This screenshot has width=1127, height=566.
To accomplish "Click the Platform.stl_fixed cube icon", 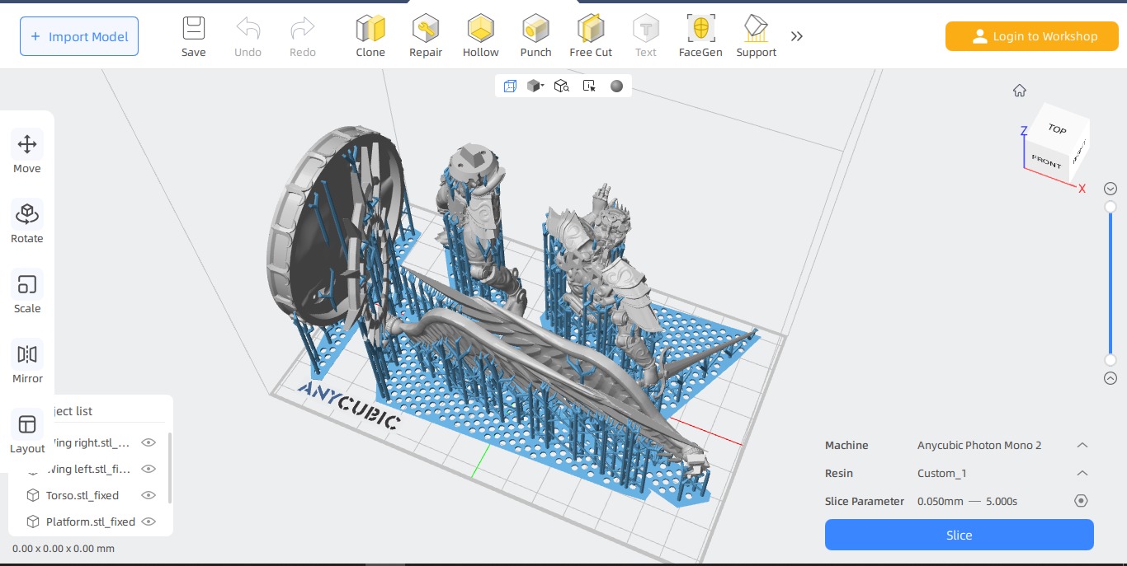I will (33, 522).
